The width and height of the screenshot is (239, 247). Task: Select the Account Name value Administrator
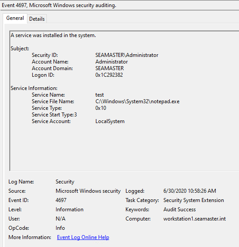tap(111, 62)
